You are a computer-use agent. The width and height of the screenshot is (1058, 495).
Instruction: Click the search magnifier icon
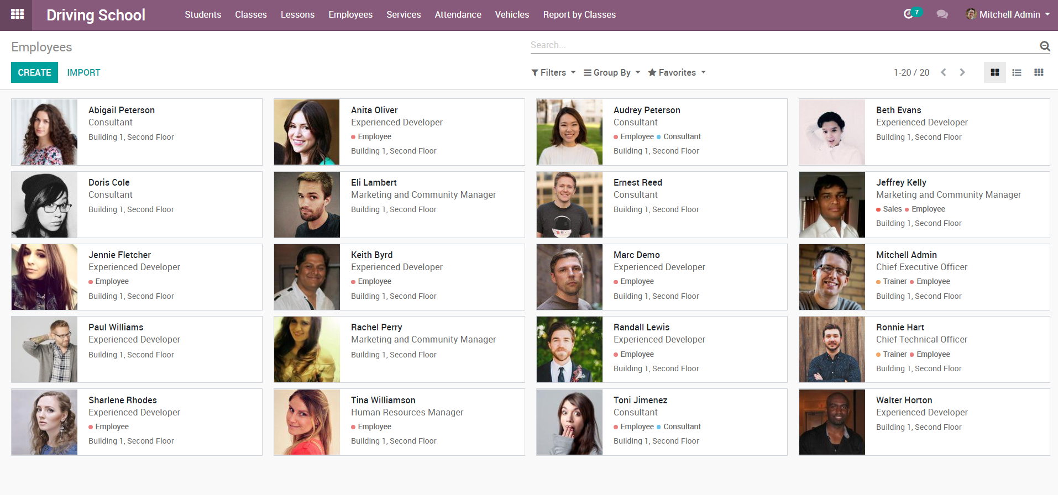pyautogui.click(x=1045, y=46)
